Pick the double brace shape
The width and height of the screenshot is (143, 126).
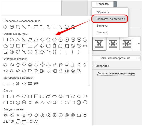coord(54,52)
